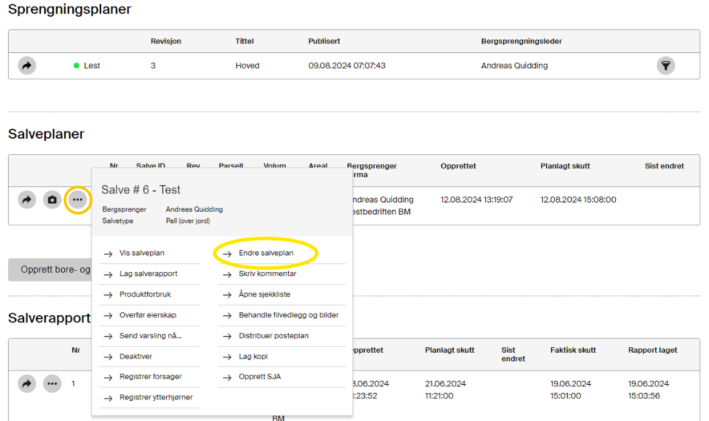Select Behandle filvedlegg og bilder
709x421 pixels.
[288, 315]
